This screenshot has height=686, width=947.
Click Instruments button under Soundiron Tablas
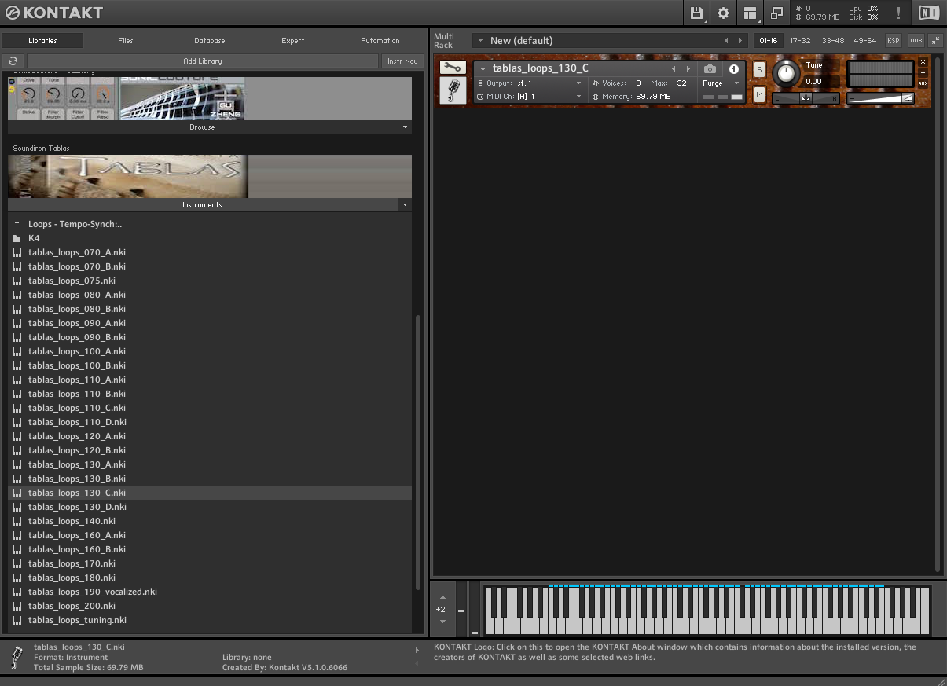point(203,205)
